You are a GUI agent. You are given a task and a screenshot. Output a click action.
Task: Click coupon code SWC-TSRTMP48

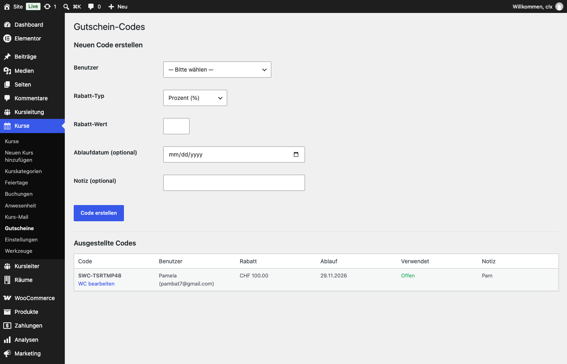pos(100,275)
